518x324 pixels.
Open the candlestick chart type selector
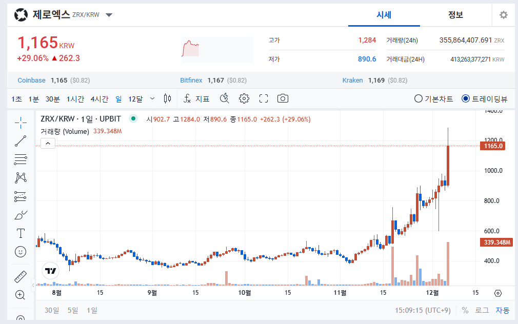168,98
